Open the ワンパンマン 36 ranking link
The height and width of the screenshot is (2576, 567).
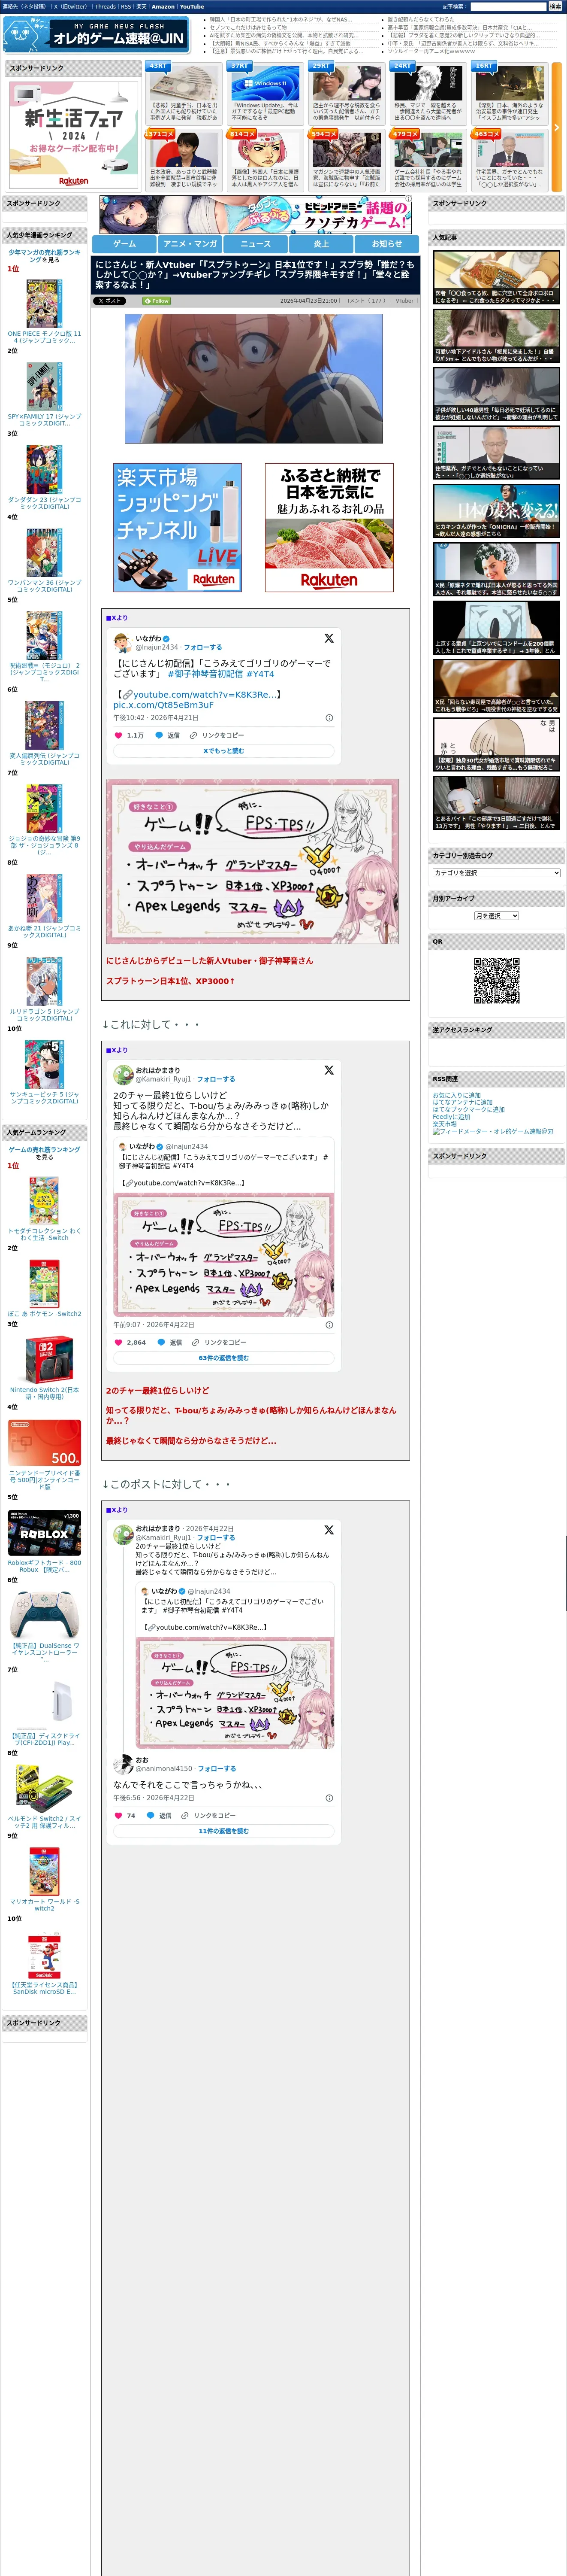click(44, 586)
